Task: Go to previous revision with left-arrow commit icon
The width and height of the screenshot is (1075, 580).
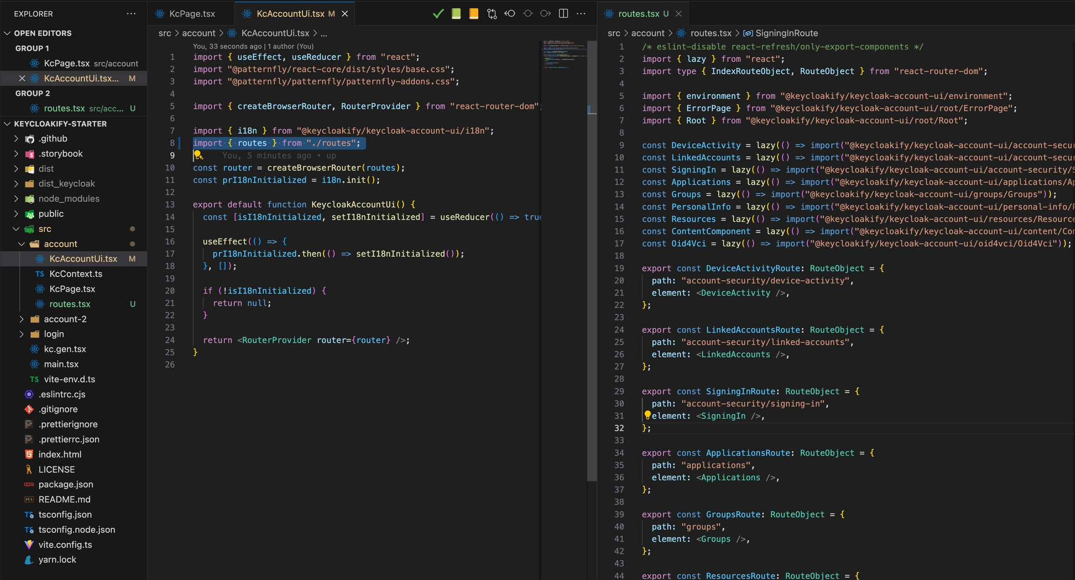Action: tap(510, 14)
